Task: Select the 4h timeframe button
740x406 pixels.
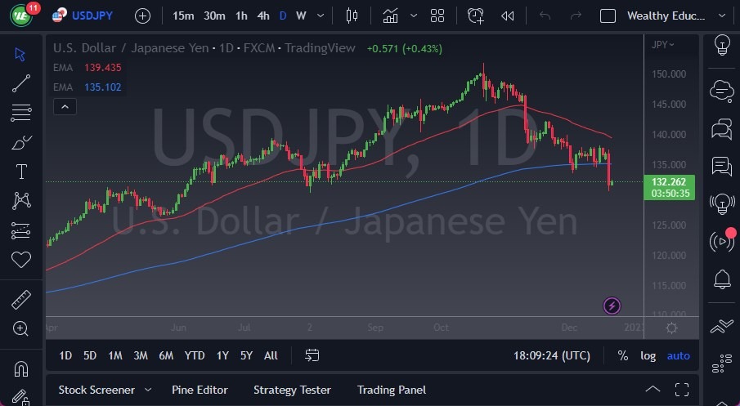Action: pyautogui.click(x=262, y=16)
